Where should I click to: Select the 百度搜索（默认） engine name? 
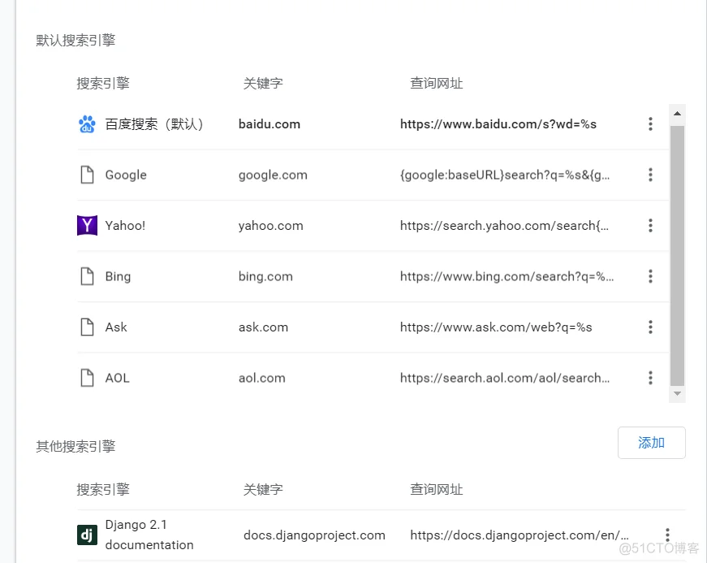tap(154, 124)
